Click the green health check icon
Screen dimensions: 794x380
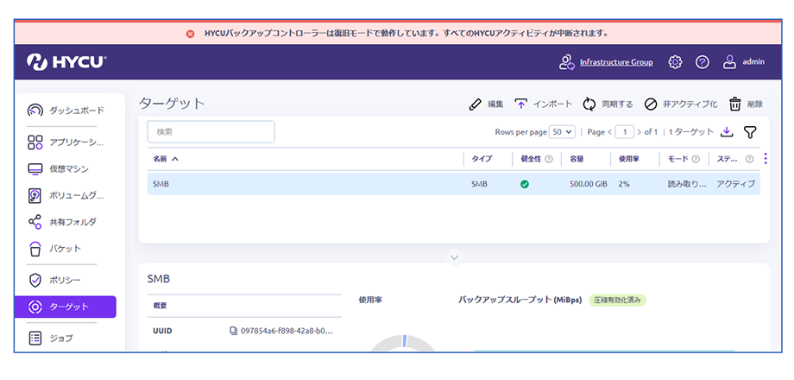tap(525, 185)
